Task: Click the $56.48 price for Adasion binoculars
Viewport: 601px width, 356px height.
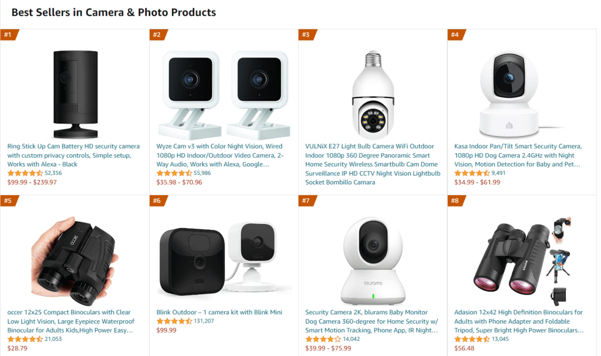Action: click(464, 348)
